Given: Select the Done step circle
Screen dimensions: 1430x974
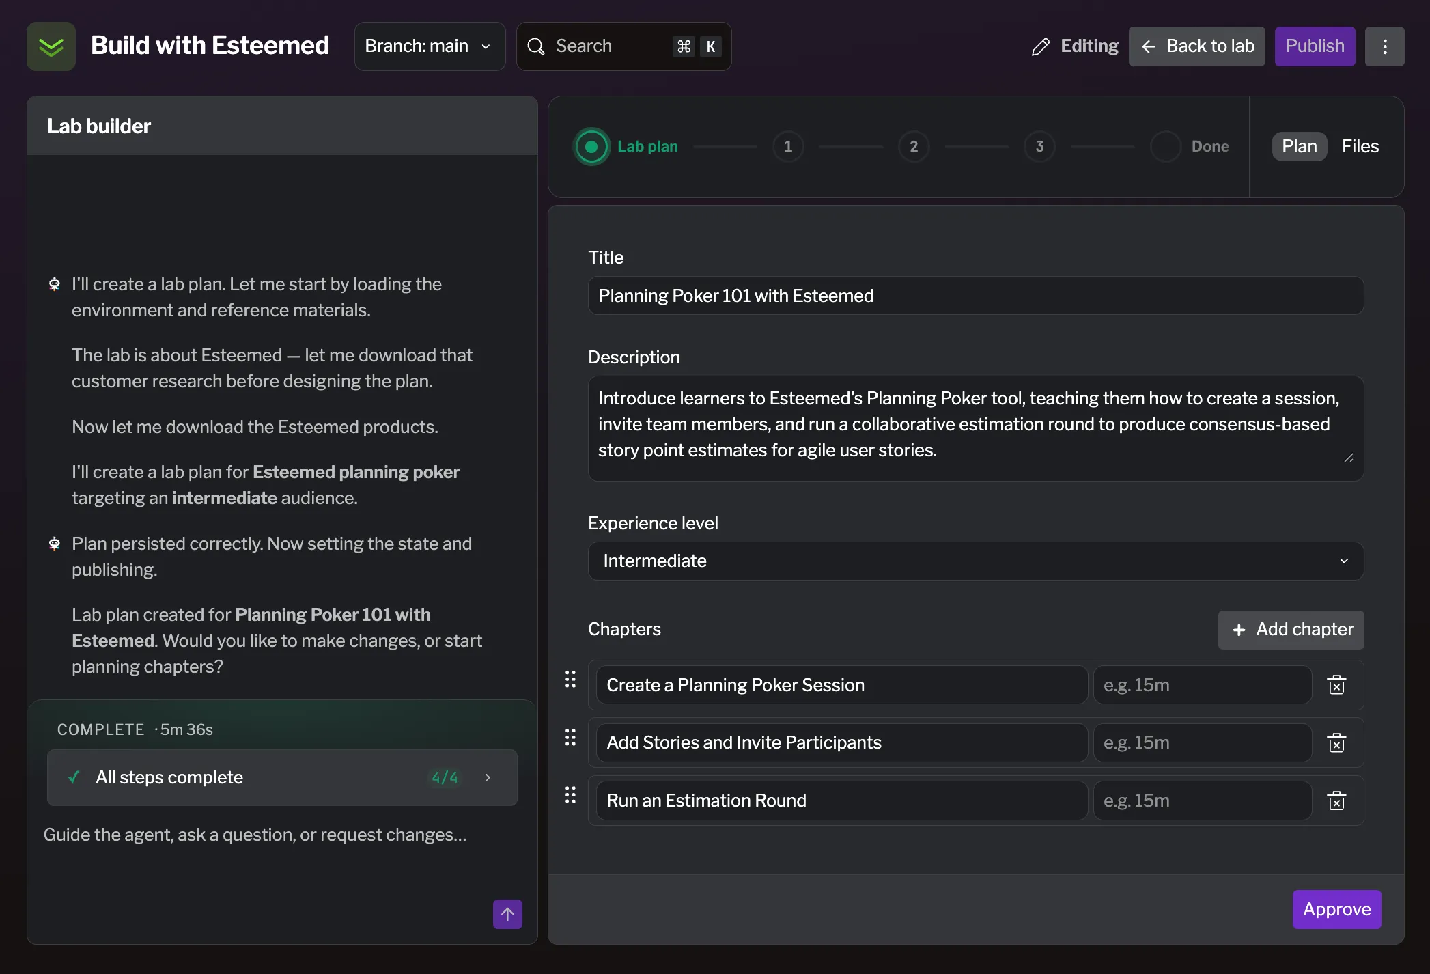Looking at the screenshot, I should click(1166, 147).
